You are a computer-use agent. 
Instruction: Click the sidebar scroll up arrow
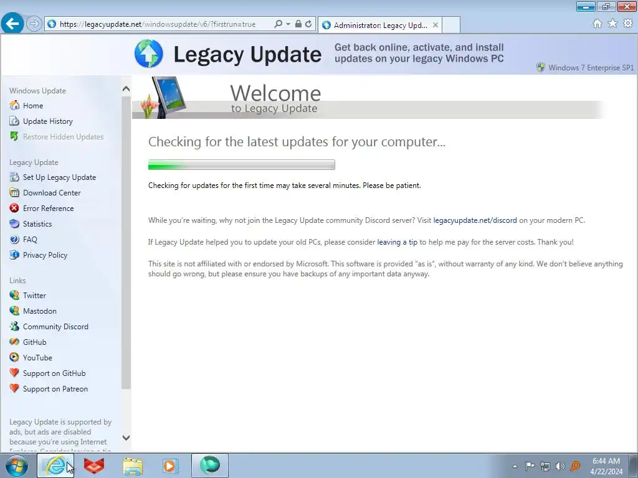pyautogui.click(x=126, y=88)
